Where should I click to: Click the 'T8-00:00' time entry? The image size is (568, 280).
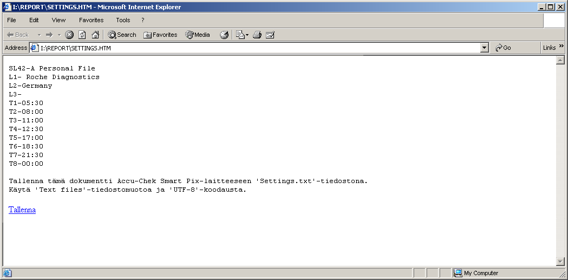[x=26, y=164]
